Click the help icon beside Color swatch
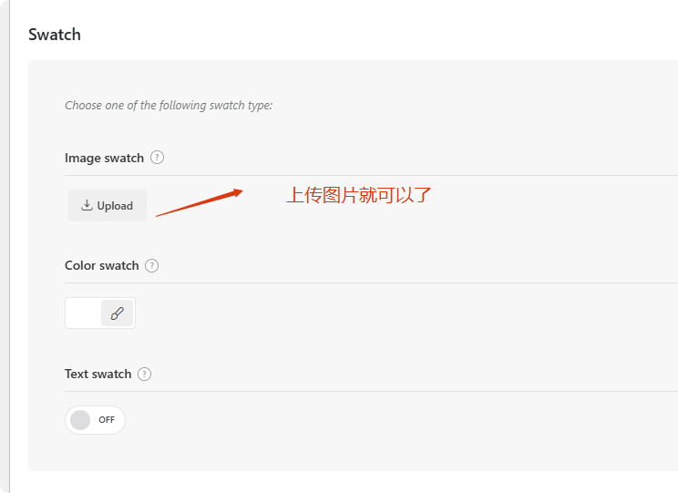This screenshot has width=678, height=493. 151,266
